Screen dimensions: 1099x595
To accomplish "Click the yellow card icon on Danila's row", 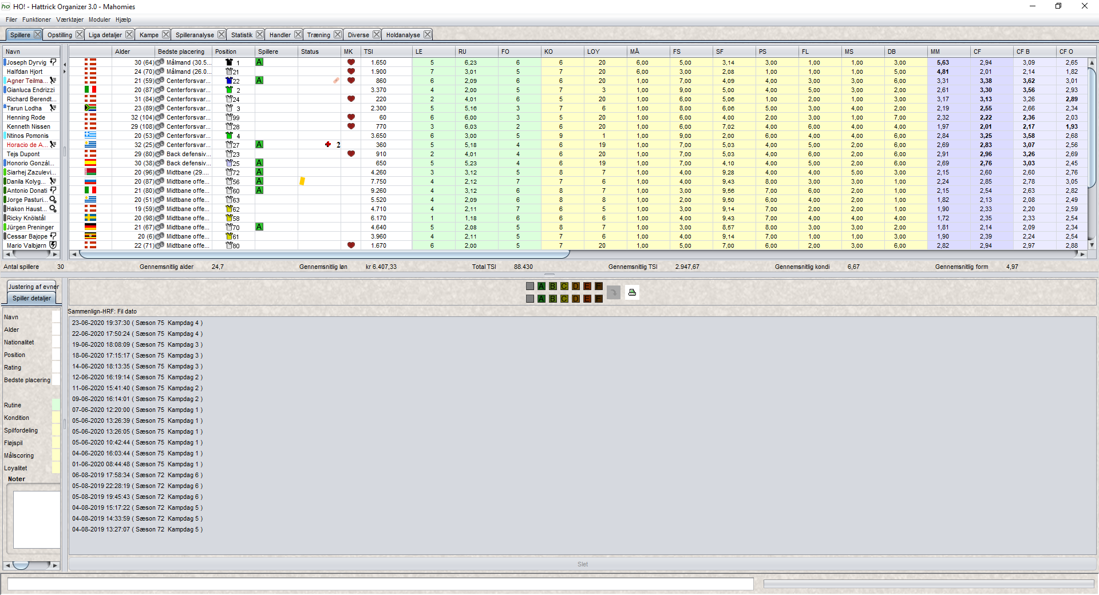I will [302, 181].
